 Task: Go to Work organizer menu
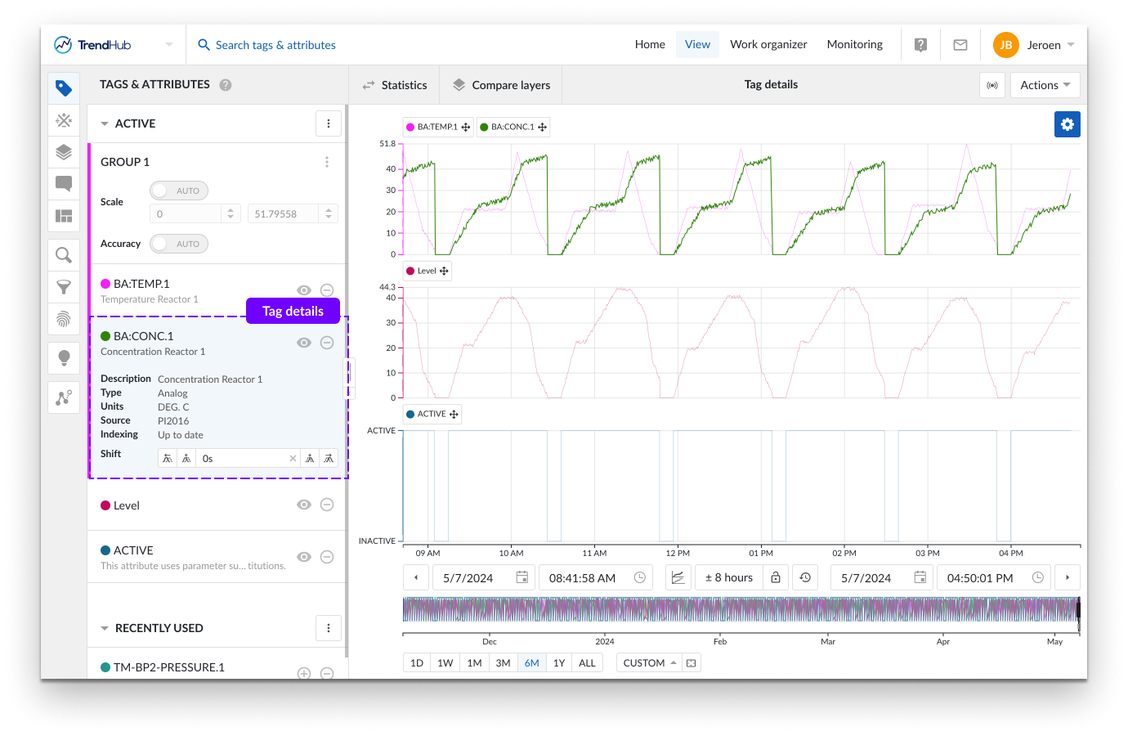point(768,44)
